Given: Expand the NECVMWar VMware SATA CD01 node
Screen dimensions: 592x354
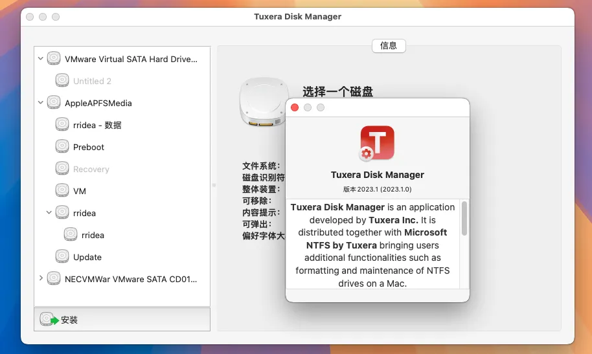Looking at the screenshot, I should coord(41,279).
